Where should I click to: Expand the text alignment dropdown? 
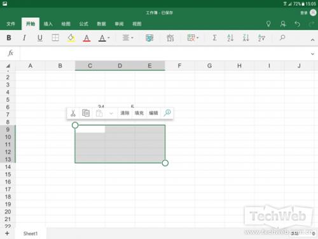click(128, 38)
